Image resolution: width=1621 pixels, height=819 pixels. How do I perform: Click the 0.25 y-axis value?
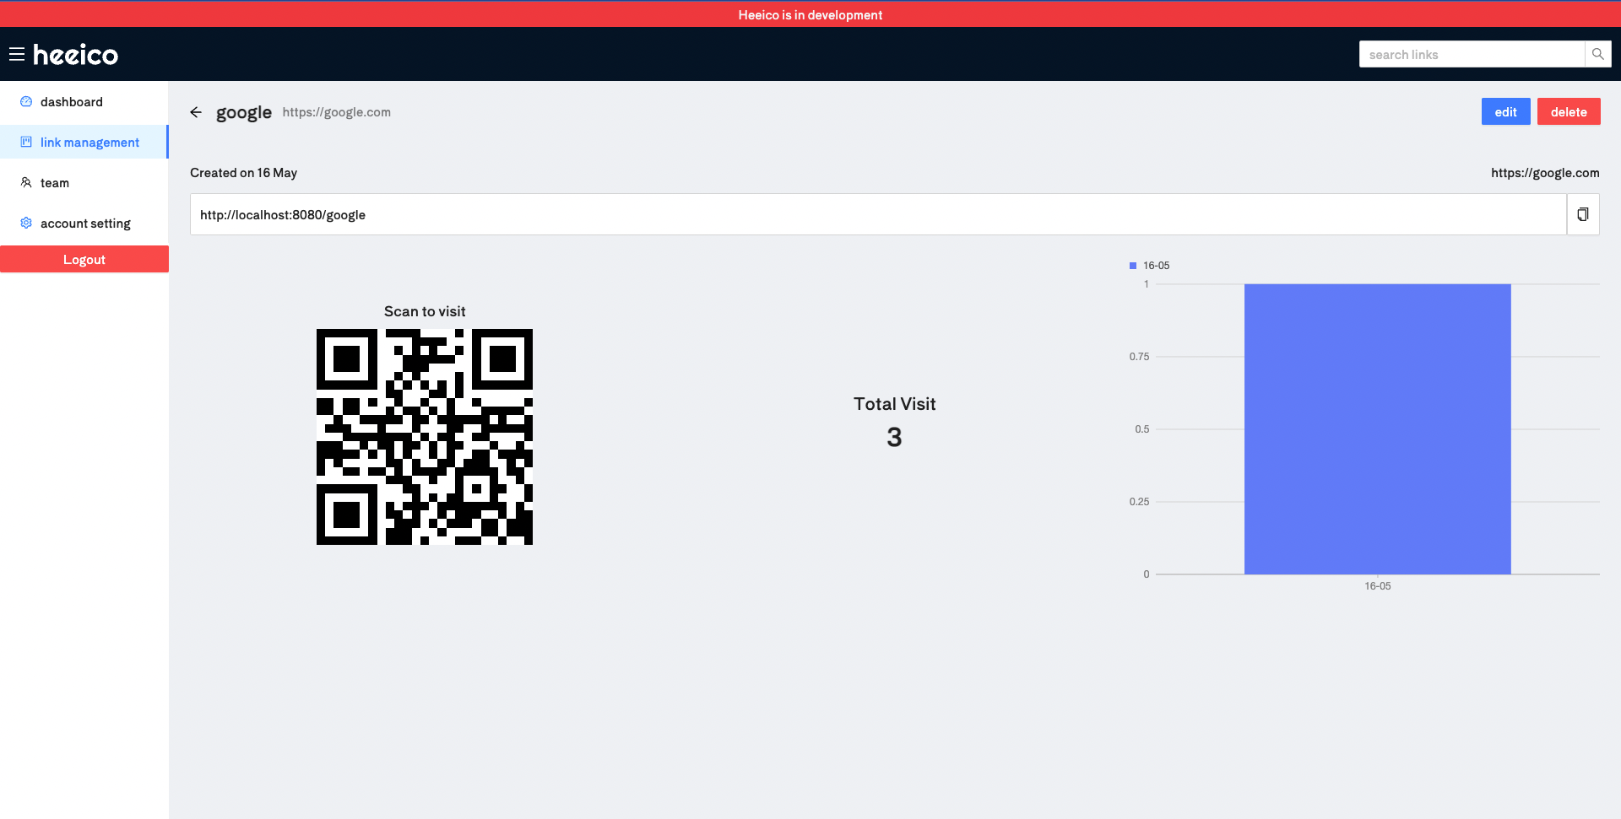point(1139,502)
